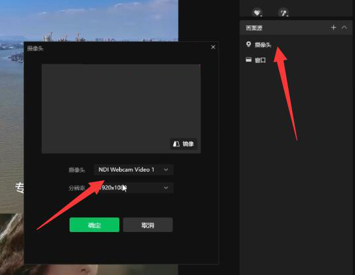Add a new source with the plus icon
This screenshot has width=355, height=275.
pyautogui.click(x=334, y=28)
